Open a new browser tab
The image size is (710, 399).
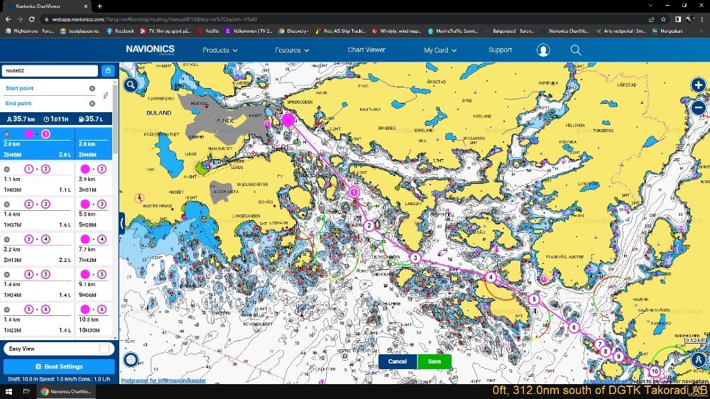point(99,6)
